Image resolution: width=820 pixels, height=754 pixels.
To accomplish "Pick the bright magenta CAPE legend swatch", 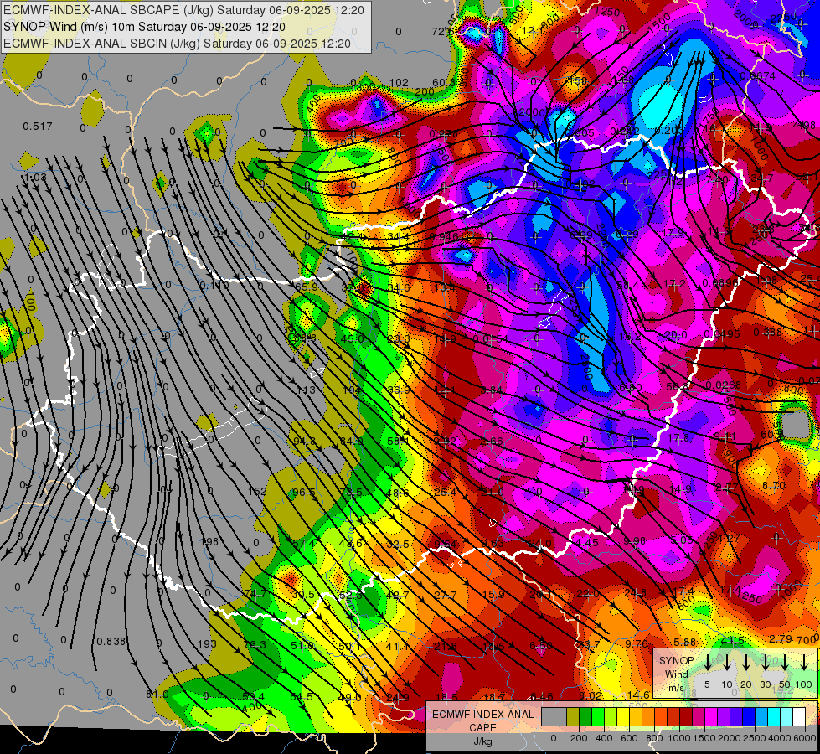I will click(711, 717).
